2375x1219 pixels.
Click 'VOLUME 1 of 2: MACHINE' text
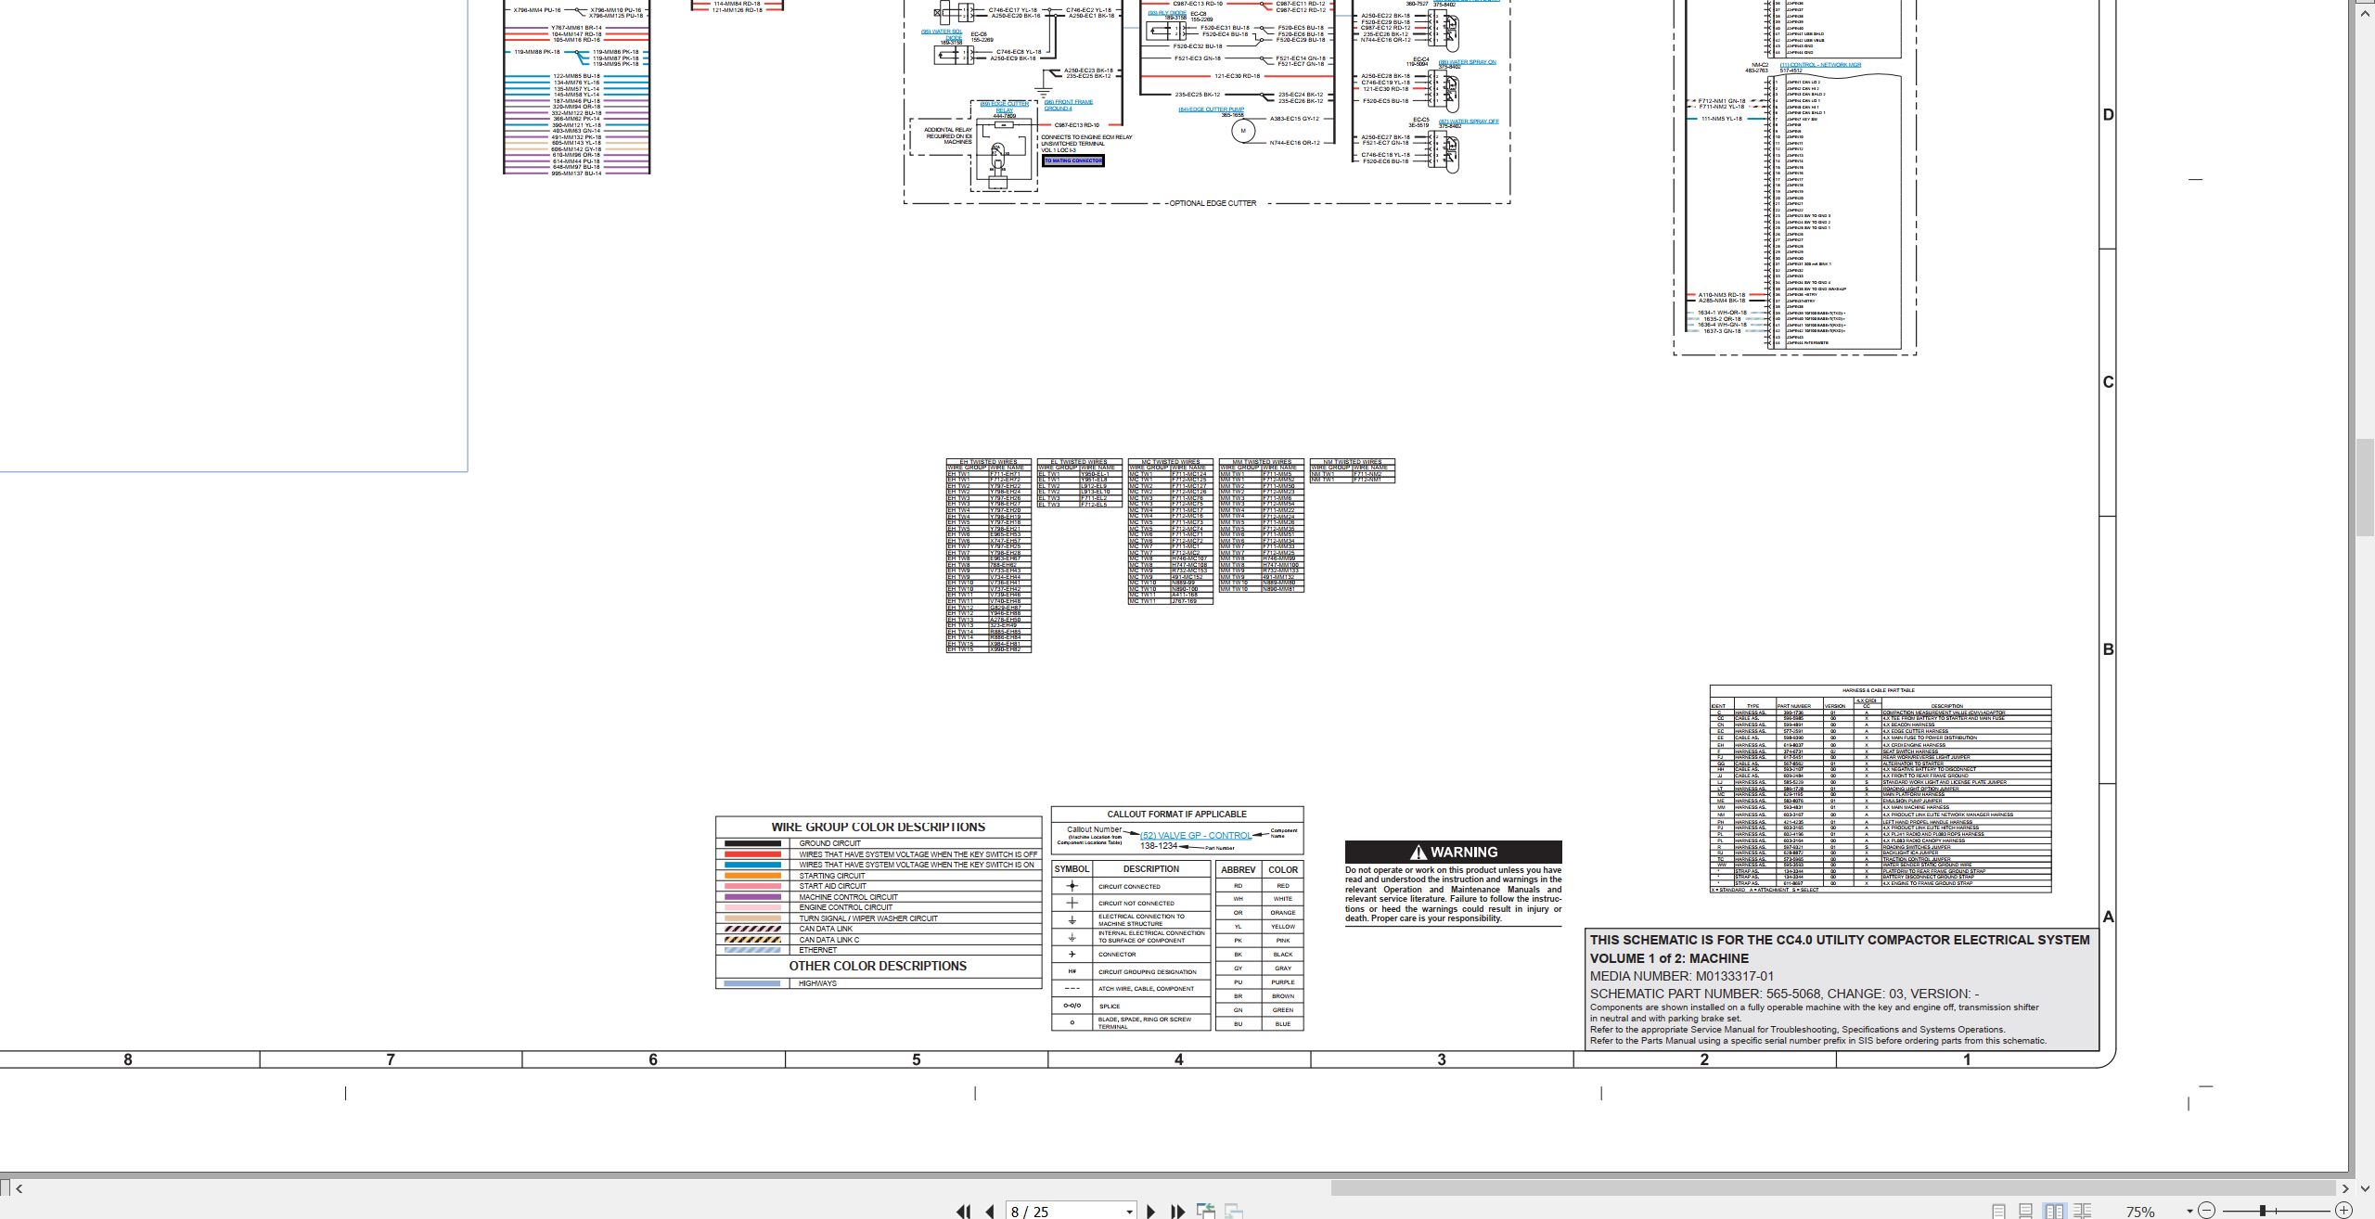coord(1669,958)
